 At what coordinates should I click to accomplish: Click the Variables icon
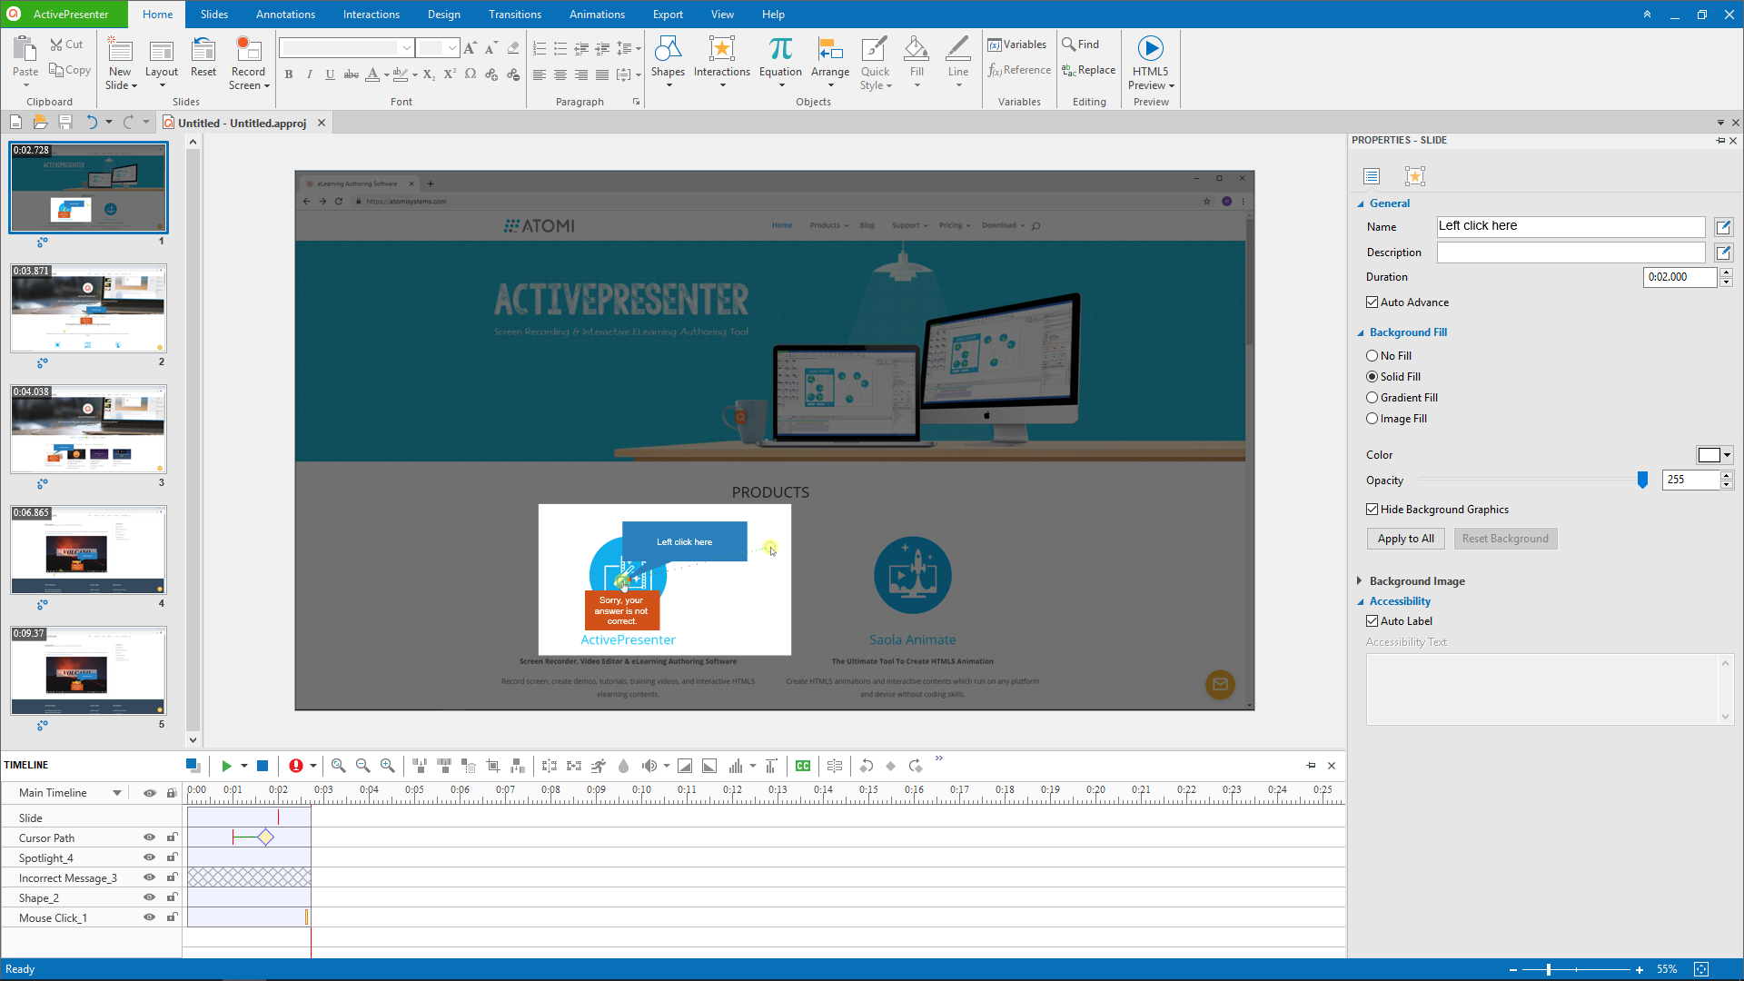[995, 45]
